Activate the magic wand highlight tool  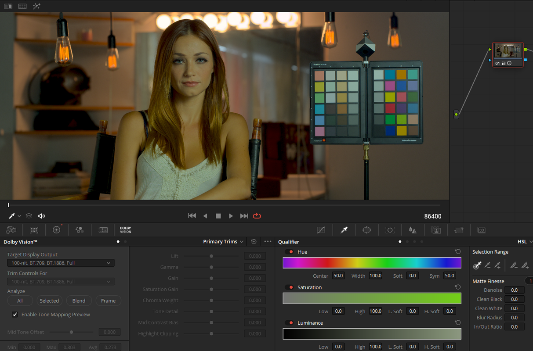pos(36,6)
